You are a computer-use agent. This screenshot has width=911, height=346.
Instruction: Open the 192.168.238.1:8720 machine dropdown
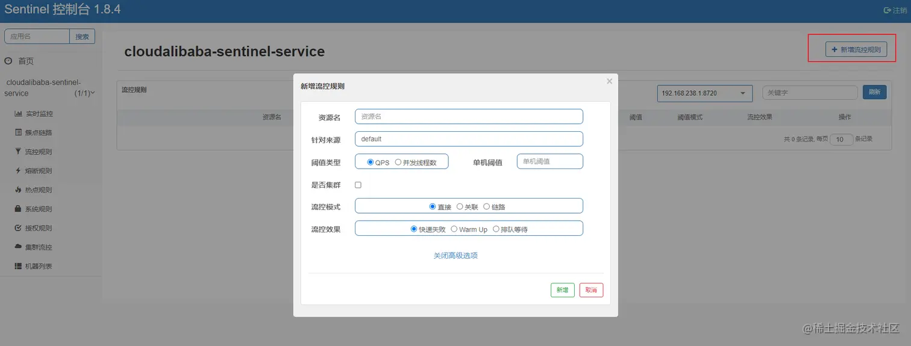[704, 93]
